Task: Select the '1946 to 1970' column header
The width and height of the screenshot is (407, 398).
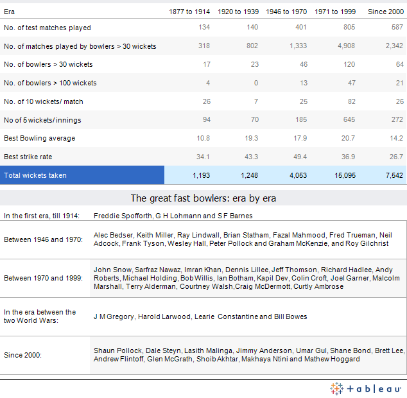Action: (286, 12)
